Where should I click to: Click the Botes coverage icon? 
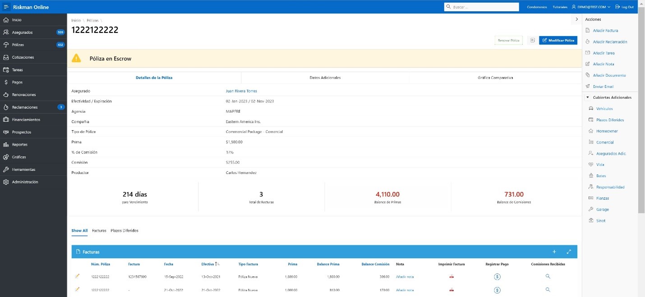591,176
